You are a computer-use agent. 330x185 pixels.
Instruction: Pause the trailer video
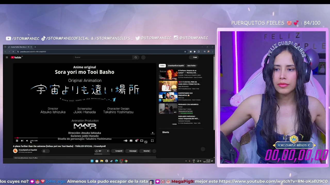coord(17,141)
